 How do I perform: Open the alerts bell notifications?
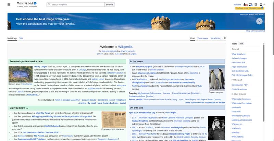point(245,4)
